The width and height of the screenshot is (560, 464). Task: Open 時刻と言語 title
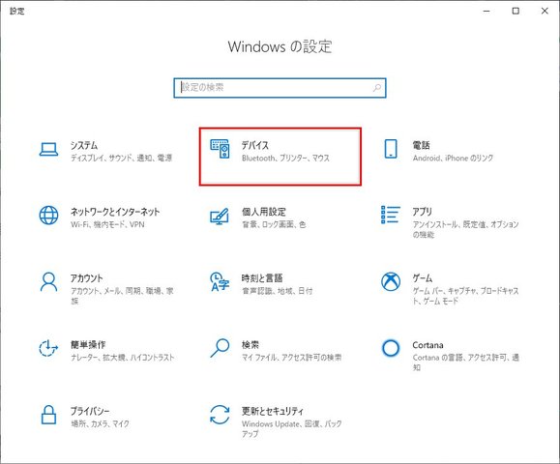click(262, 278)
